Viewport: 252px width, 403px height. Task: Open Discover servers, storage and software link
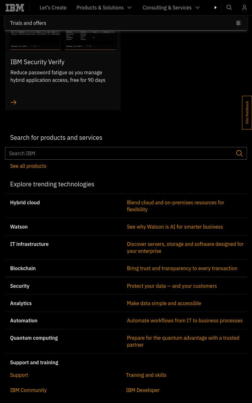click(x=185, y=247)
